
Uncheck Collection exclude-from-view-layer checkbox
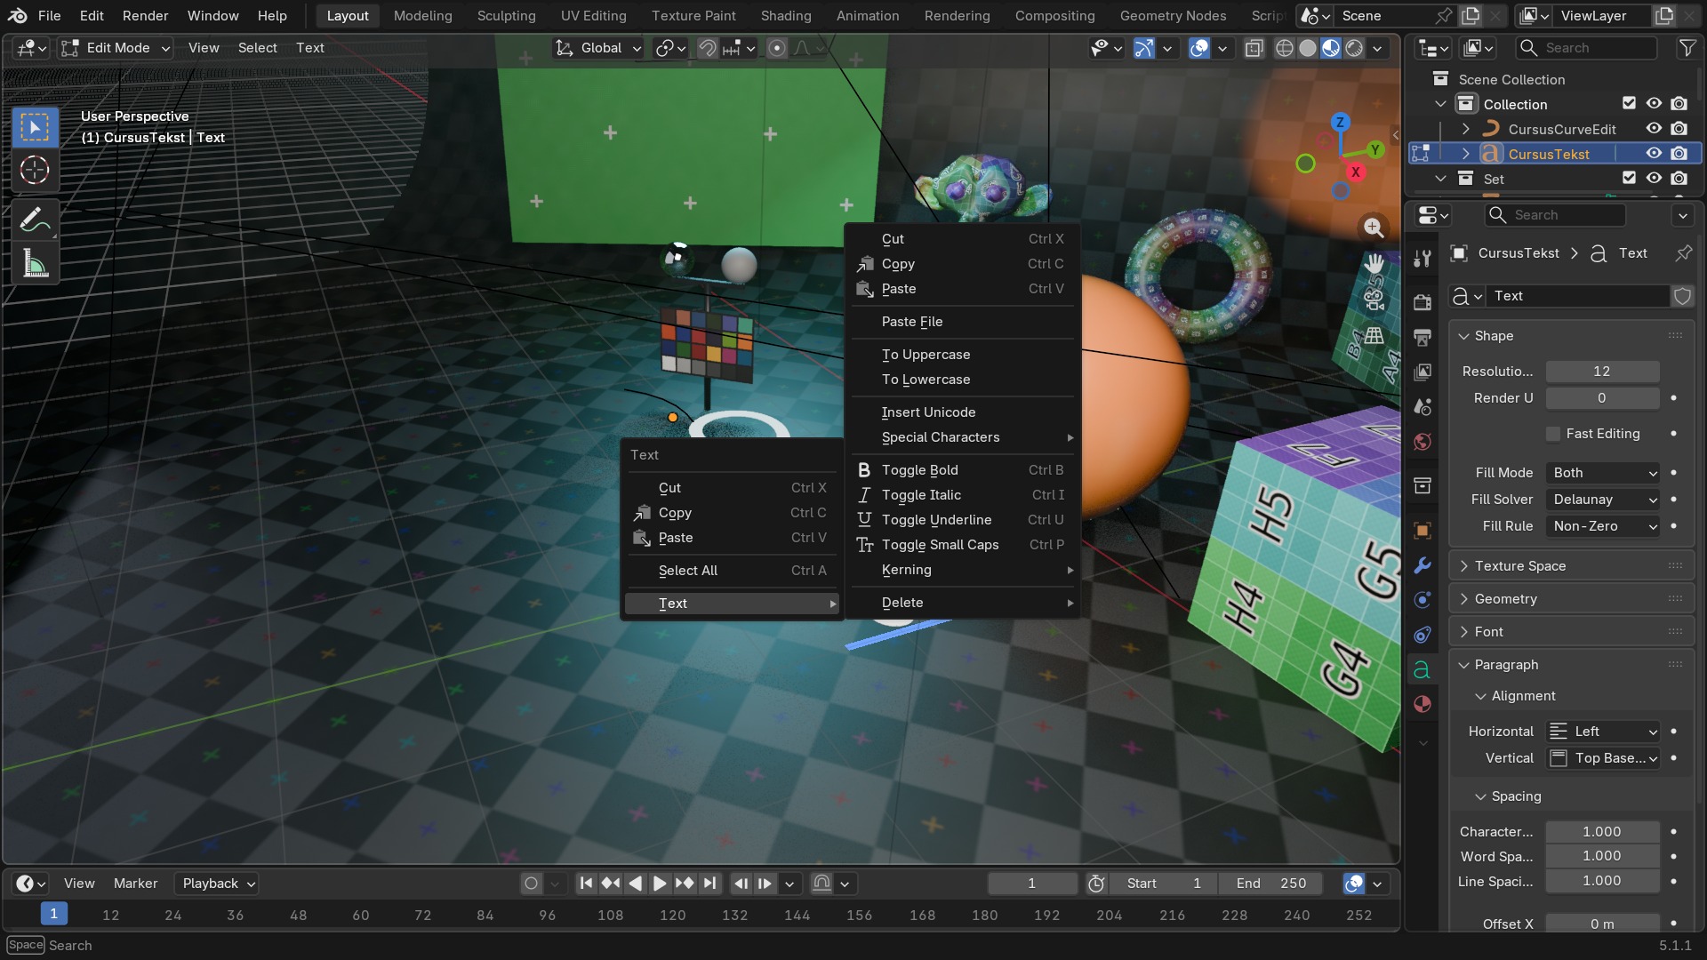point(1629,103)
